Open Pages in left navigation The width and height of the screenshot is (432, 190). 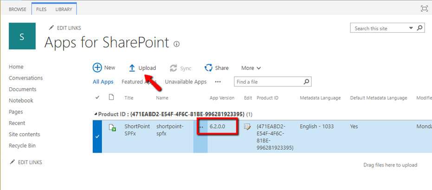click(16, 112)
